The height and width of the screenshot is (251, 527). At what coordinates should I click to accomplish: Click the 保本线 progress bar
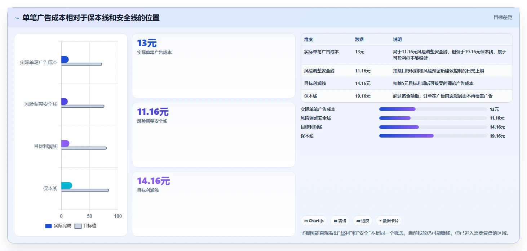click(433, 136)
